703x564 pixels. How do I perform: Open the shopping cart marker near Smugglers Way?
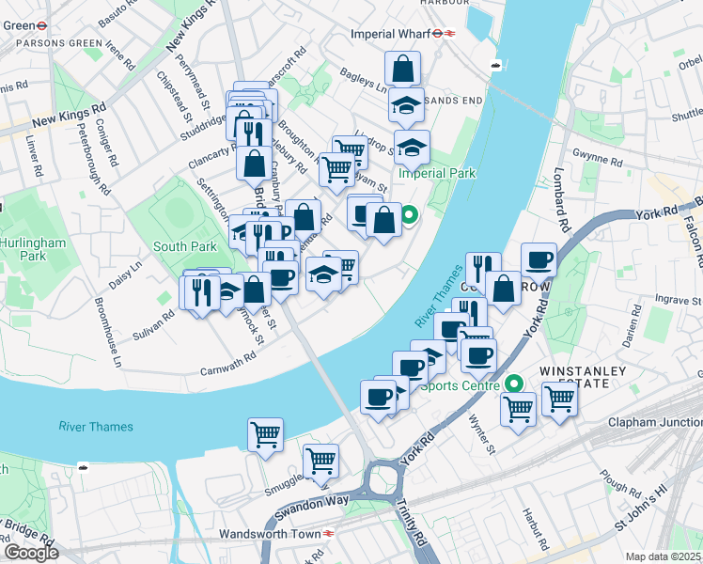tap(320, 462)
